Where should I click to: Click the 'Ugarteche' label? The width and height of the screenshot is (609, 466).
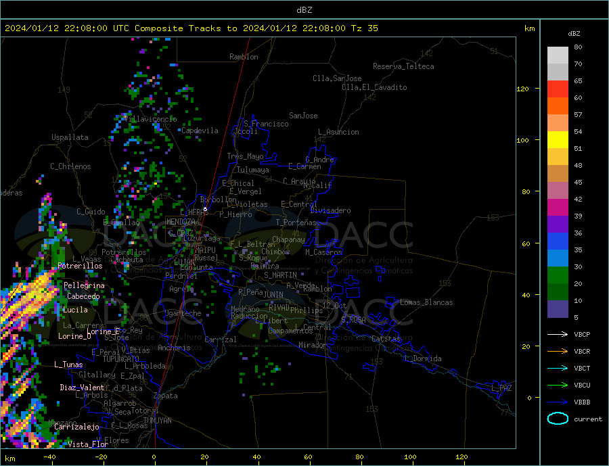click(183, 313)
